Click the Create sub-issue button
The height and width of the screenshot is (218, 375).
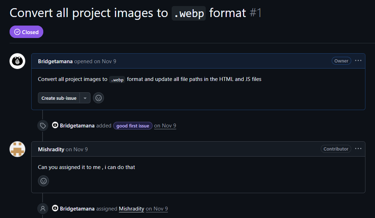(x=59, y=98)
